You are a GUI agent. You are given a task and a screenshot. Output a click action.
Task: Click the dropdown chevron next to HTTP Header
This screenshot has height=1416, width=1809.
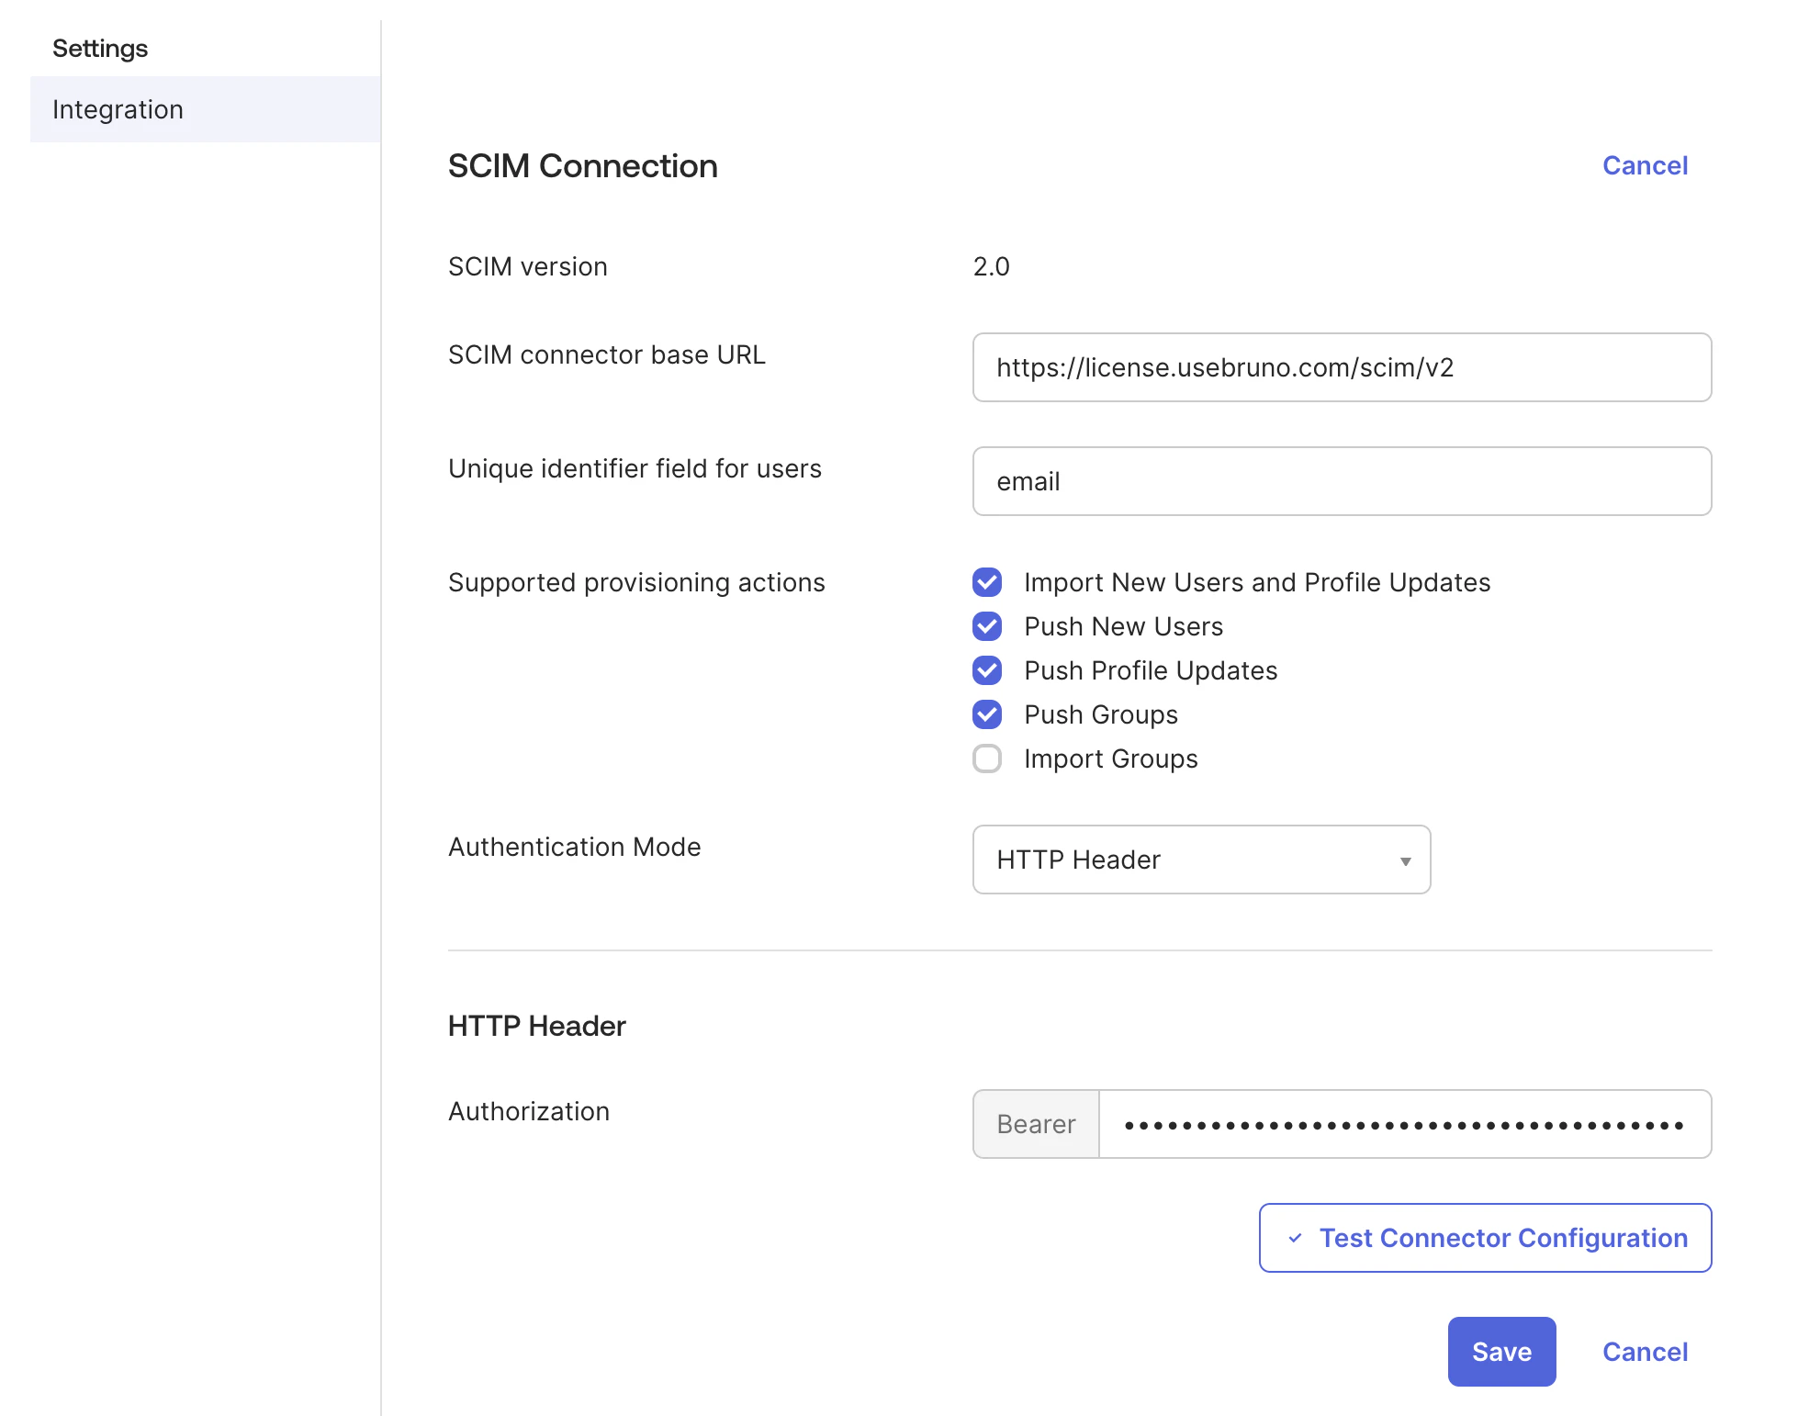pos(1405,860)
